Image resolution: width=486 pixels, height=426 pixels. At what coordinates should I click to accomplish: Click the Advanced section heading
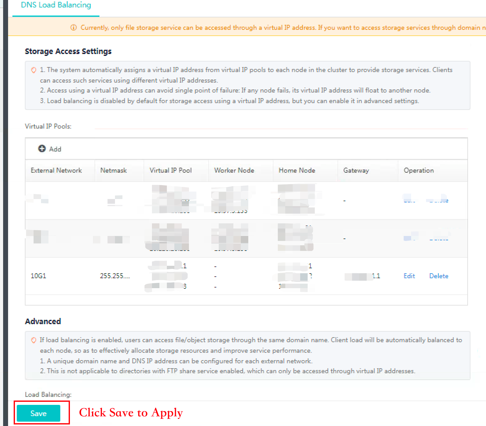click(43, 321)
